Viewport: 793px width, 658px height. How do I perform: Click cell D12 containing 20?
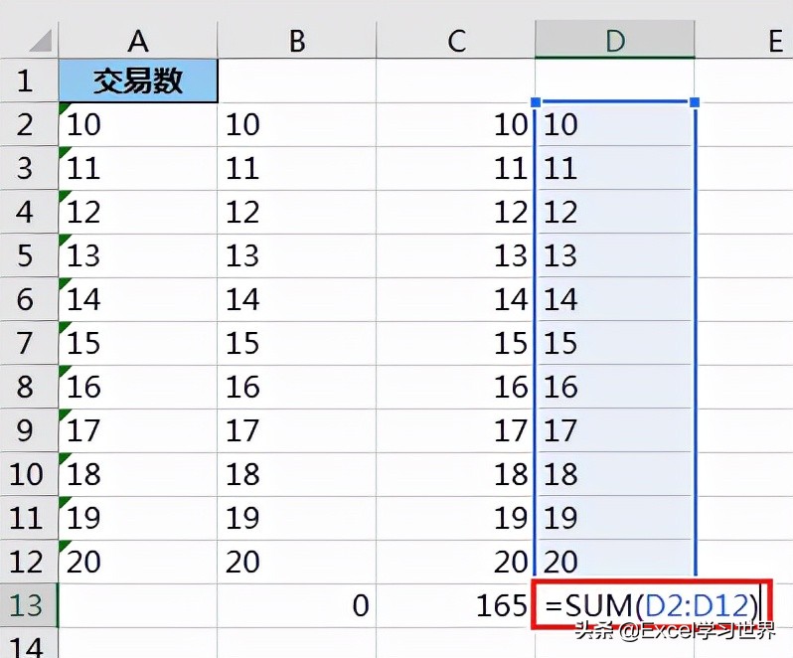click(x=614, y=562)
